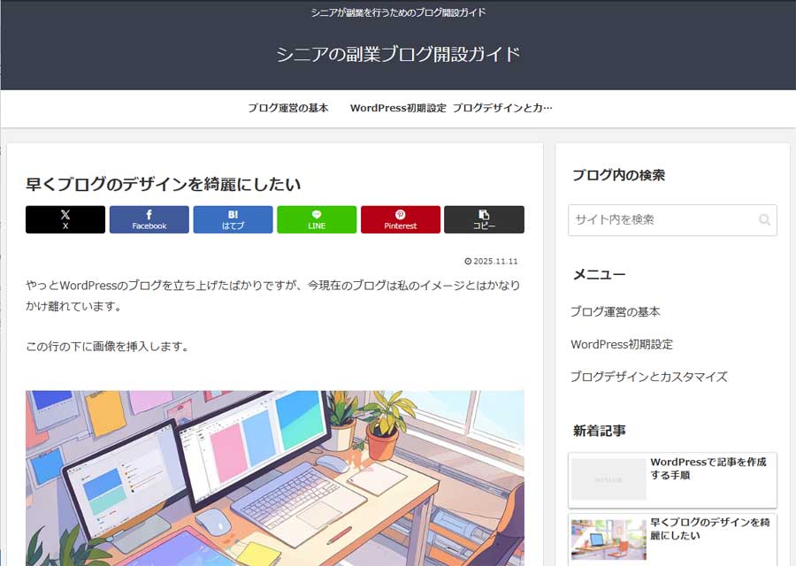Click the WordPressで記事を作成する手順 article thumbnail

pyautogui.click(x=608, y=478)
